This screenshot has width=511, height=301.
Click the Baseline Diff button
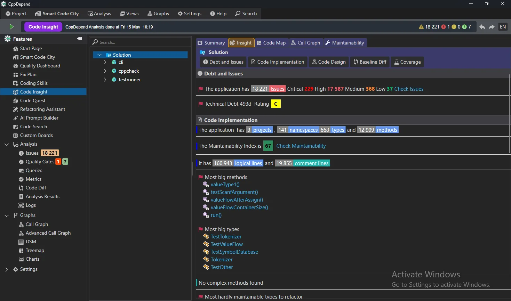370,62
